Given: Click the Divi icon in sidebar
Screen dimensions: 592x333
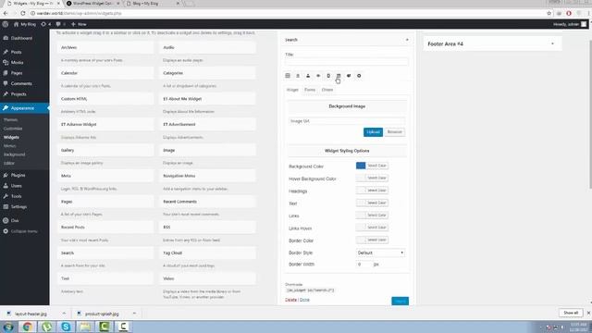Looking at the screenshot, I should [6, 220].
